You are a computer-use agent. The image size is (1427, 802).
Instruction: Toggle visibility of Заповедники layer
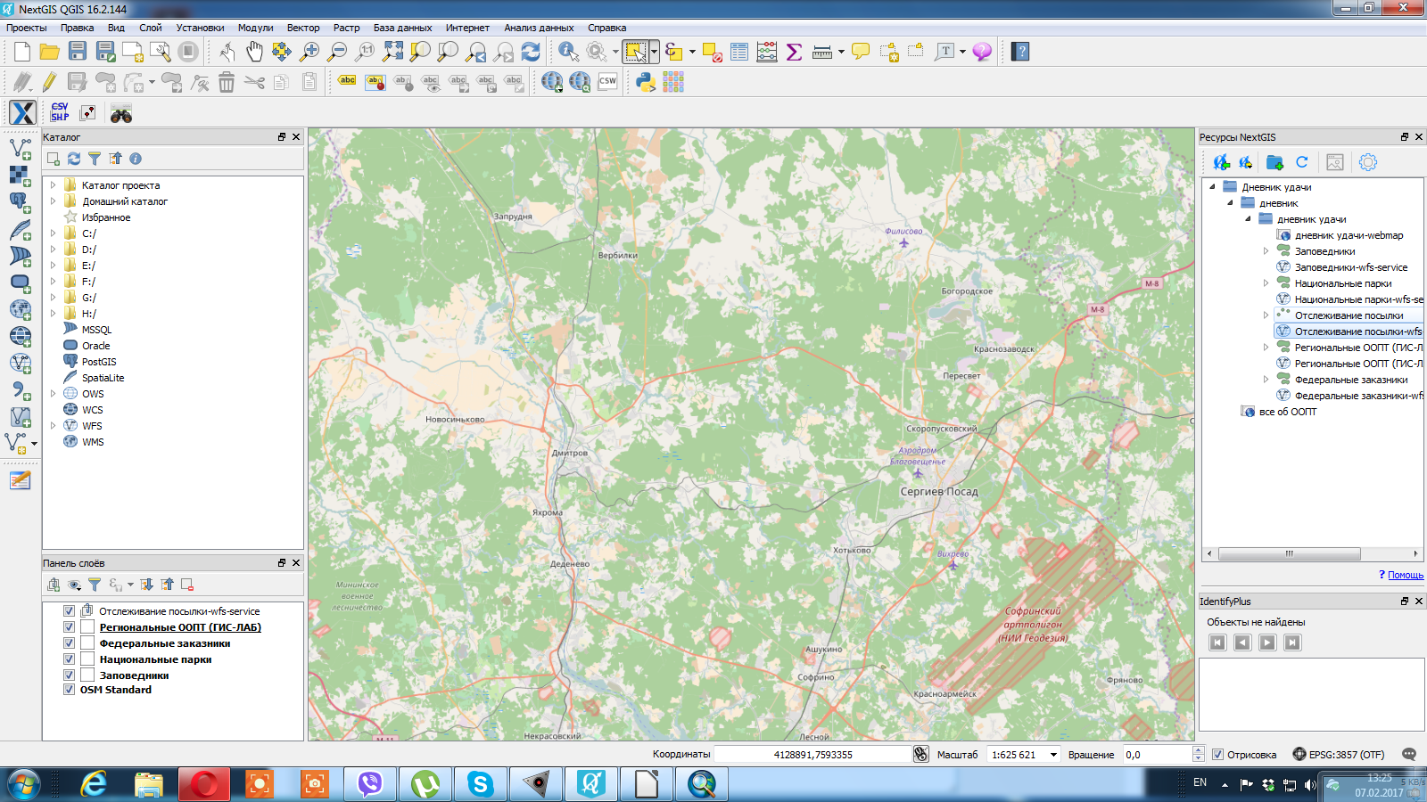click(69, 675)
